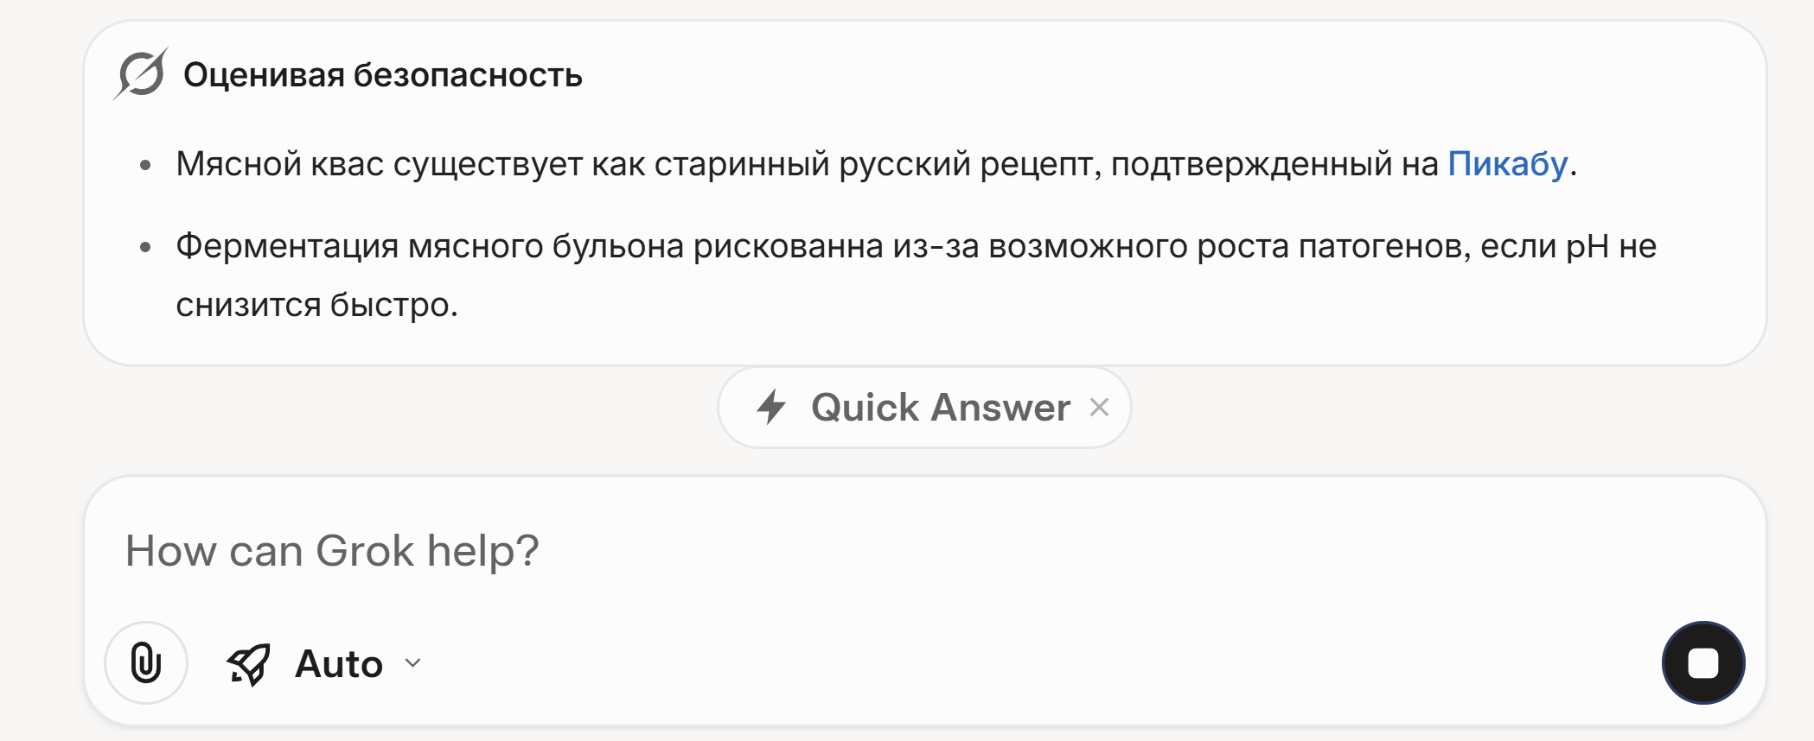Dismiss Quick Answer with the X

coord(1099,407)
